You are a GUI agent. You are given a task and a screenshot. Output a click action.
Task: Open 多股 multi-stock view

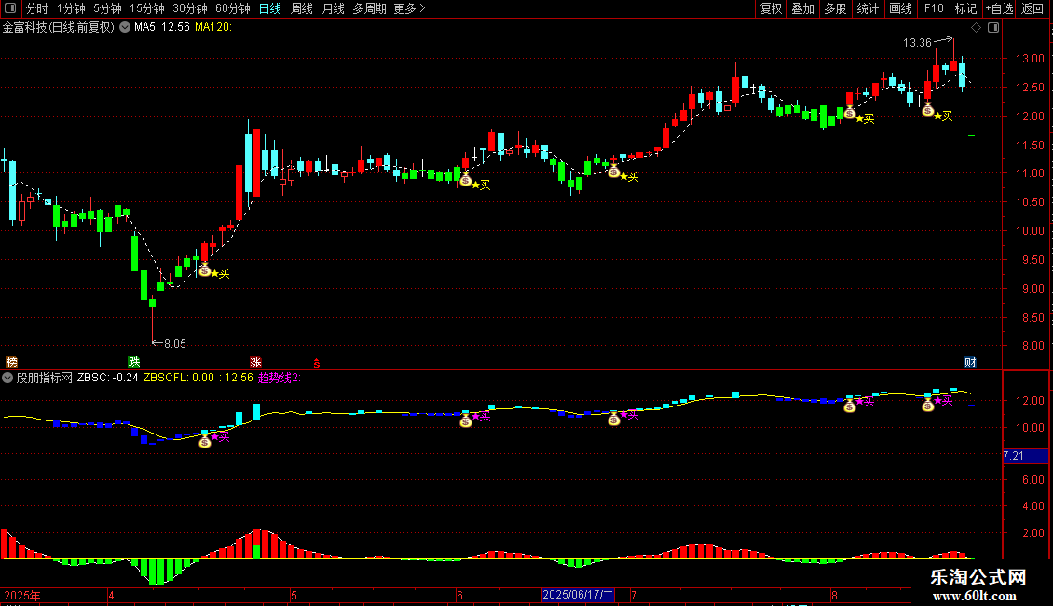click(836, 8)
